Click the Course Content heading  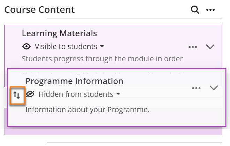[x=40, y=10]
